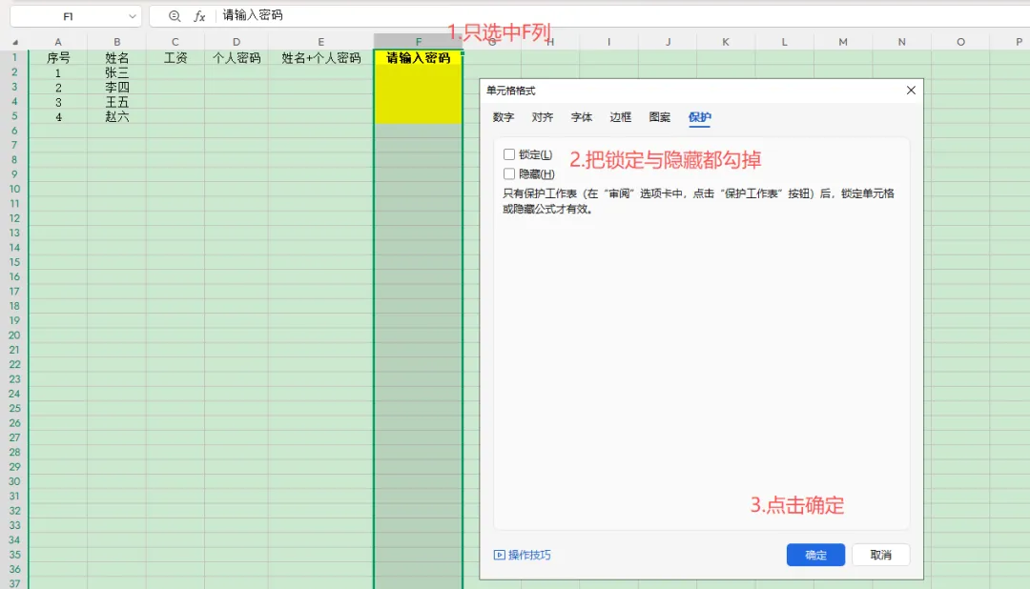Select row 10 header

[x=13, y=189]
